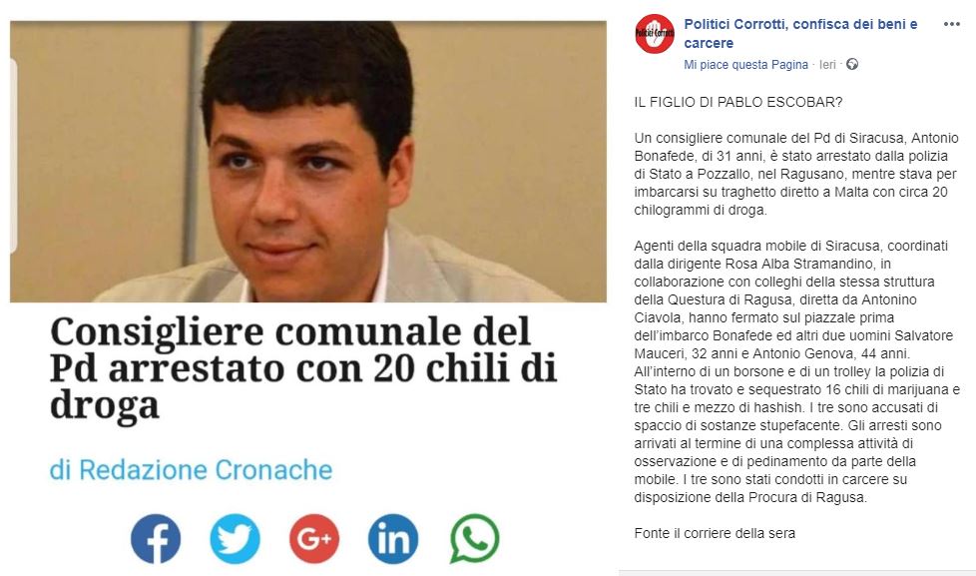
Task: Share the article via Twitter icon
Action: coord(235,539)
